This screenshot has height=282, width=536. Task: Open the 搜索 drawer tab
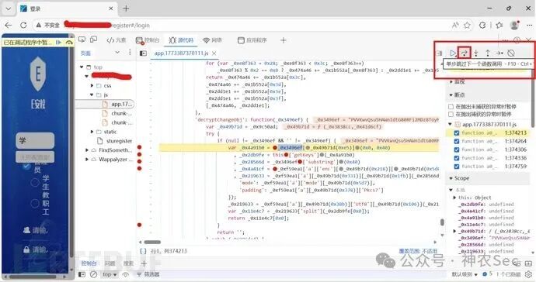click(128, 263)
